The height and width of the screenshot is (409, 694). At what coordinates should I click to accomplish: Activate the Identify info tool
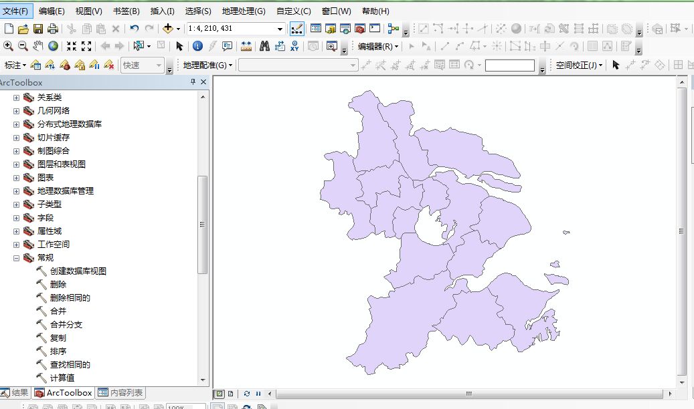(x=197, y=46)
